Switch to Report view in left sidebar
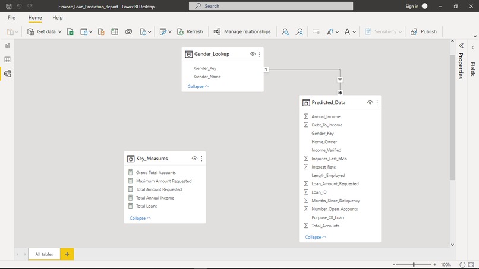This screenshot has height=269, width=479. point(7,46)
